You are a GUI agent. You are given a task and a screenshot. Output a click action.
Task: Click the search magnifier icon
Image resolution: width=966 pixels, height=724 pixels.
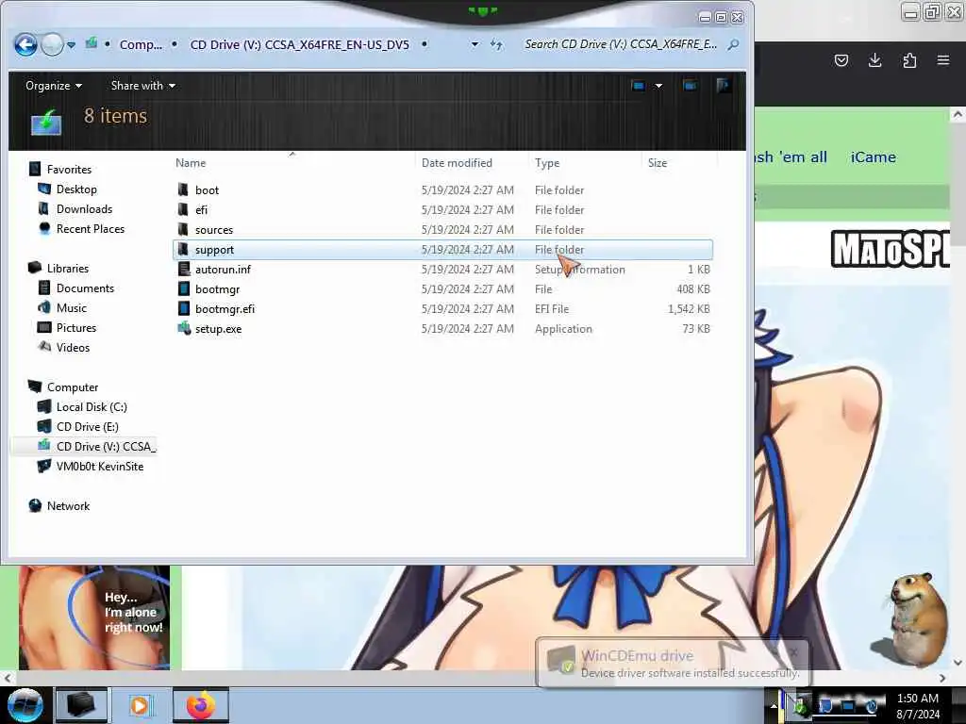(x=733, y=44)
